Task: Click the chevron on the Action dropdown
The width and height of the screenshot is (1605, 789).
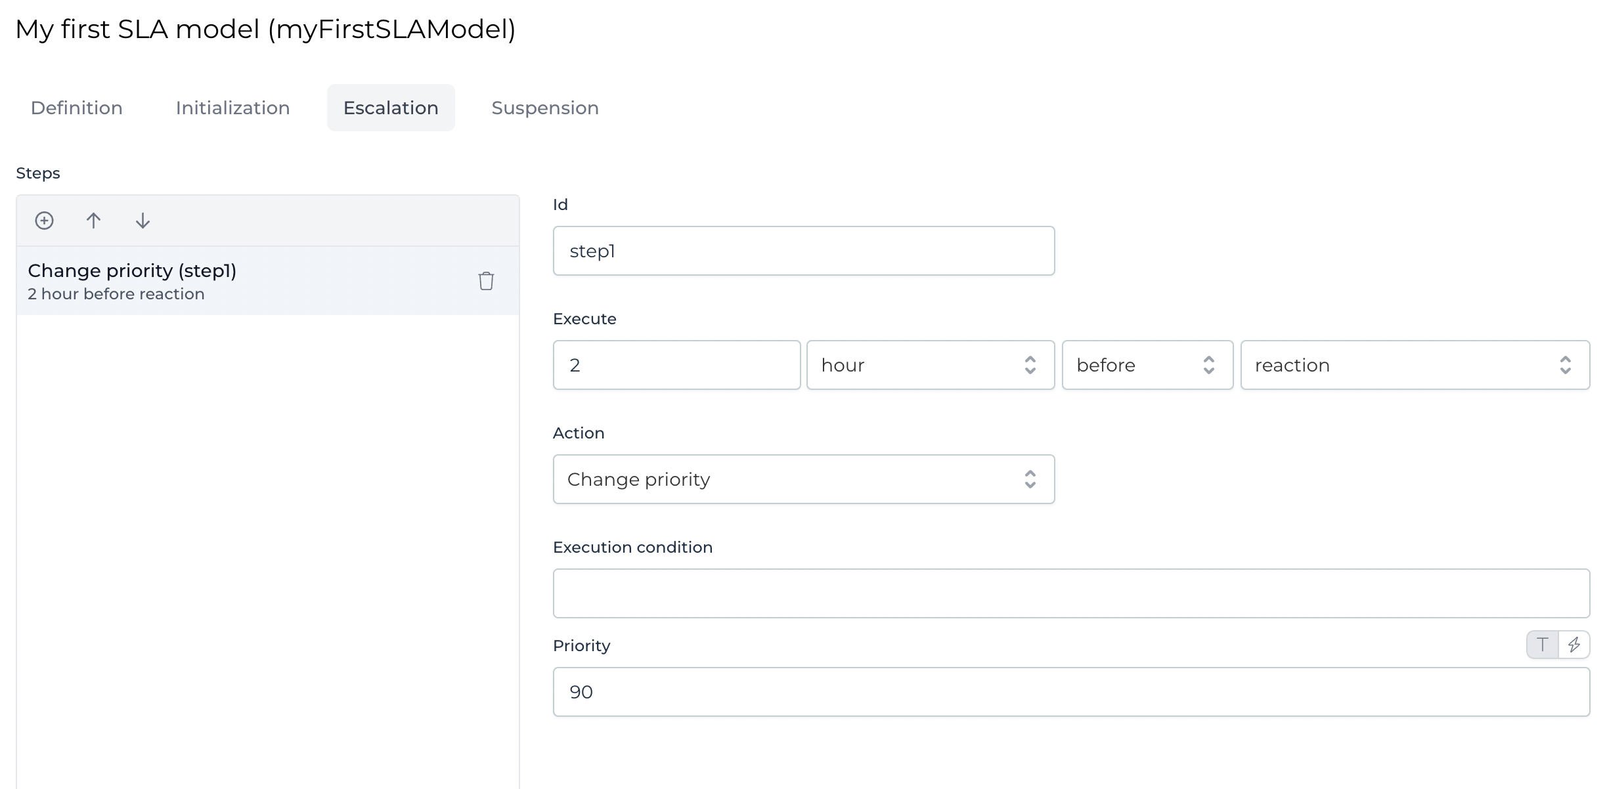Action: [1031, 479]
